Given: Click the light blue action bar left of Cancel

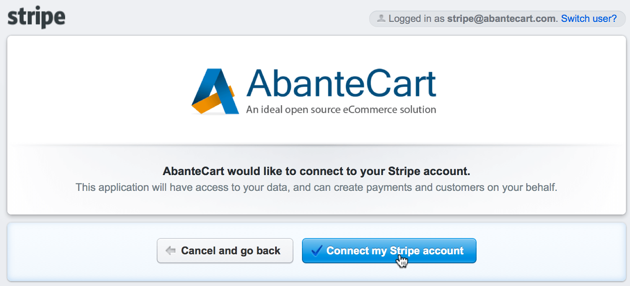Looking at the screenshot, I should click(81, 251).
